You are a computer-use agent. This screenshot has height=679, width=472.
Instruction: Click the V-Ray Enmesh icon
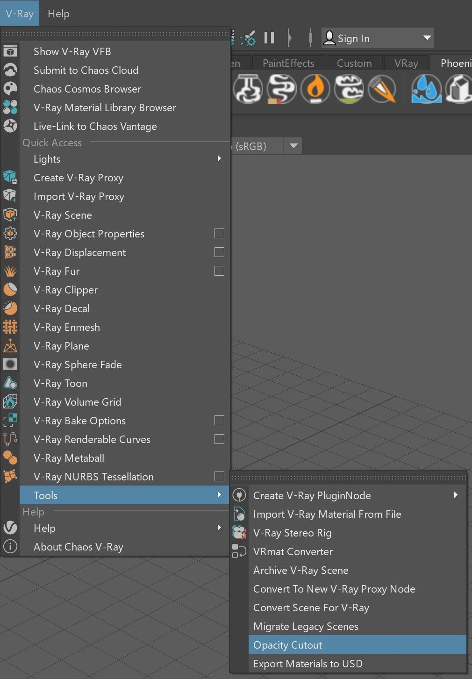click(x=10, y=327)
